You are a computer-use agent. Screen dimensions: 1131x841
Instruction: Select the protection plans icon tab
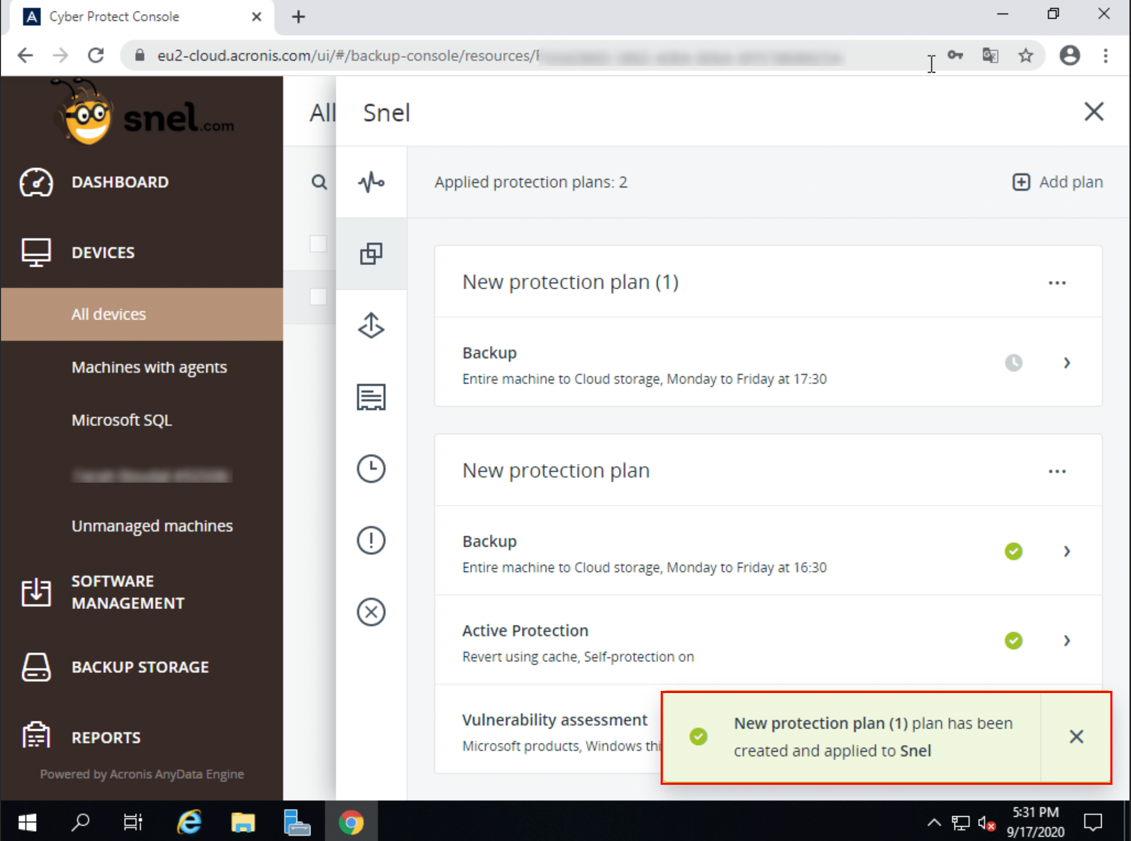[371, 254]
